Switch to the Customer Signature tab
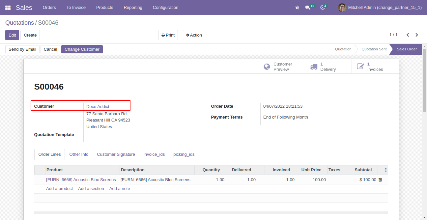The image size is (427, 220). tap(116, 154)
